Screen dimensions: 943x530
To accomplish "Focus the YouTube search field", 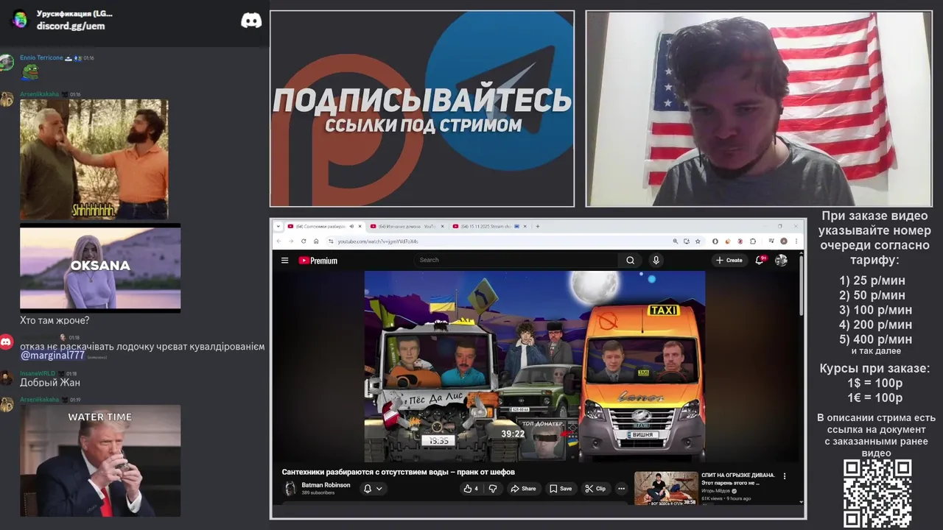I will pyautogui.click(x=516, y=260).
